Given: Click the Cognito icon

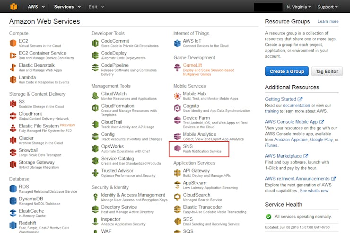Looking at the screenshot, I should click(177, 108).
